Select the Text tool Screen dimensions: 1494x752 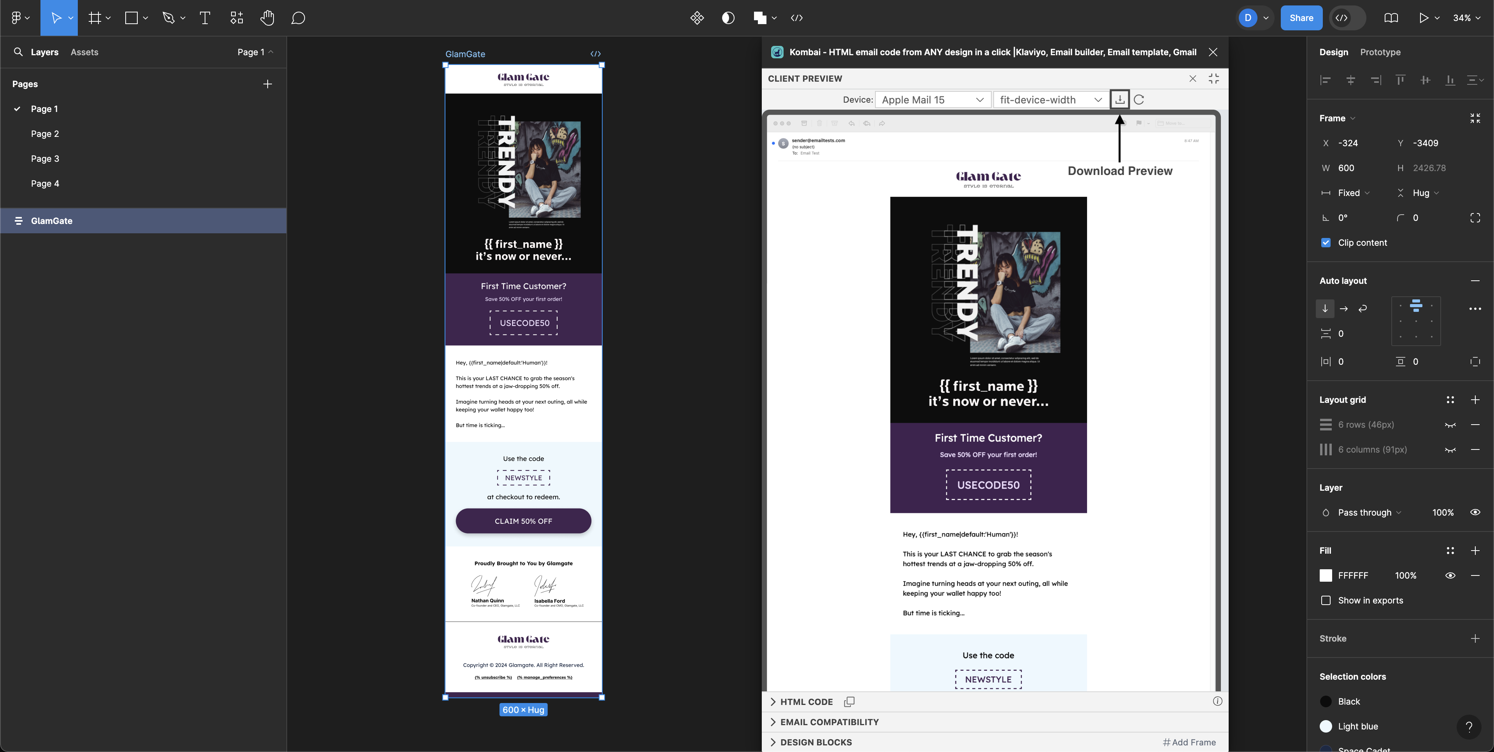pos(205,18)
